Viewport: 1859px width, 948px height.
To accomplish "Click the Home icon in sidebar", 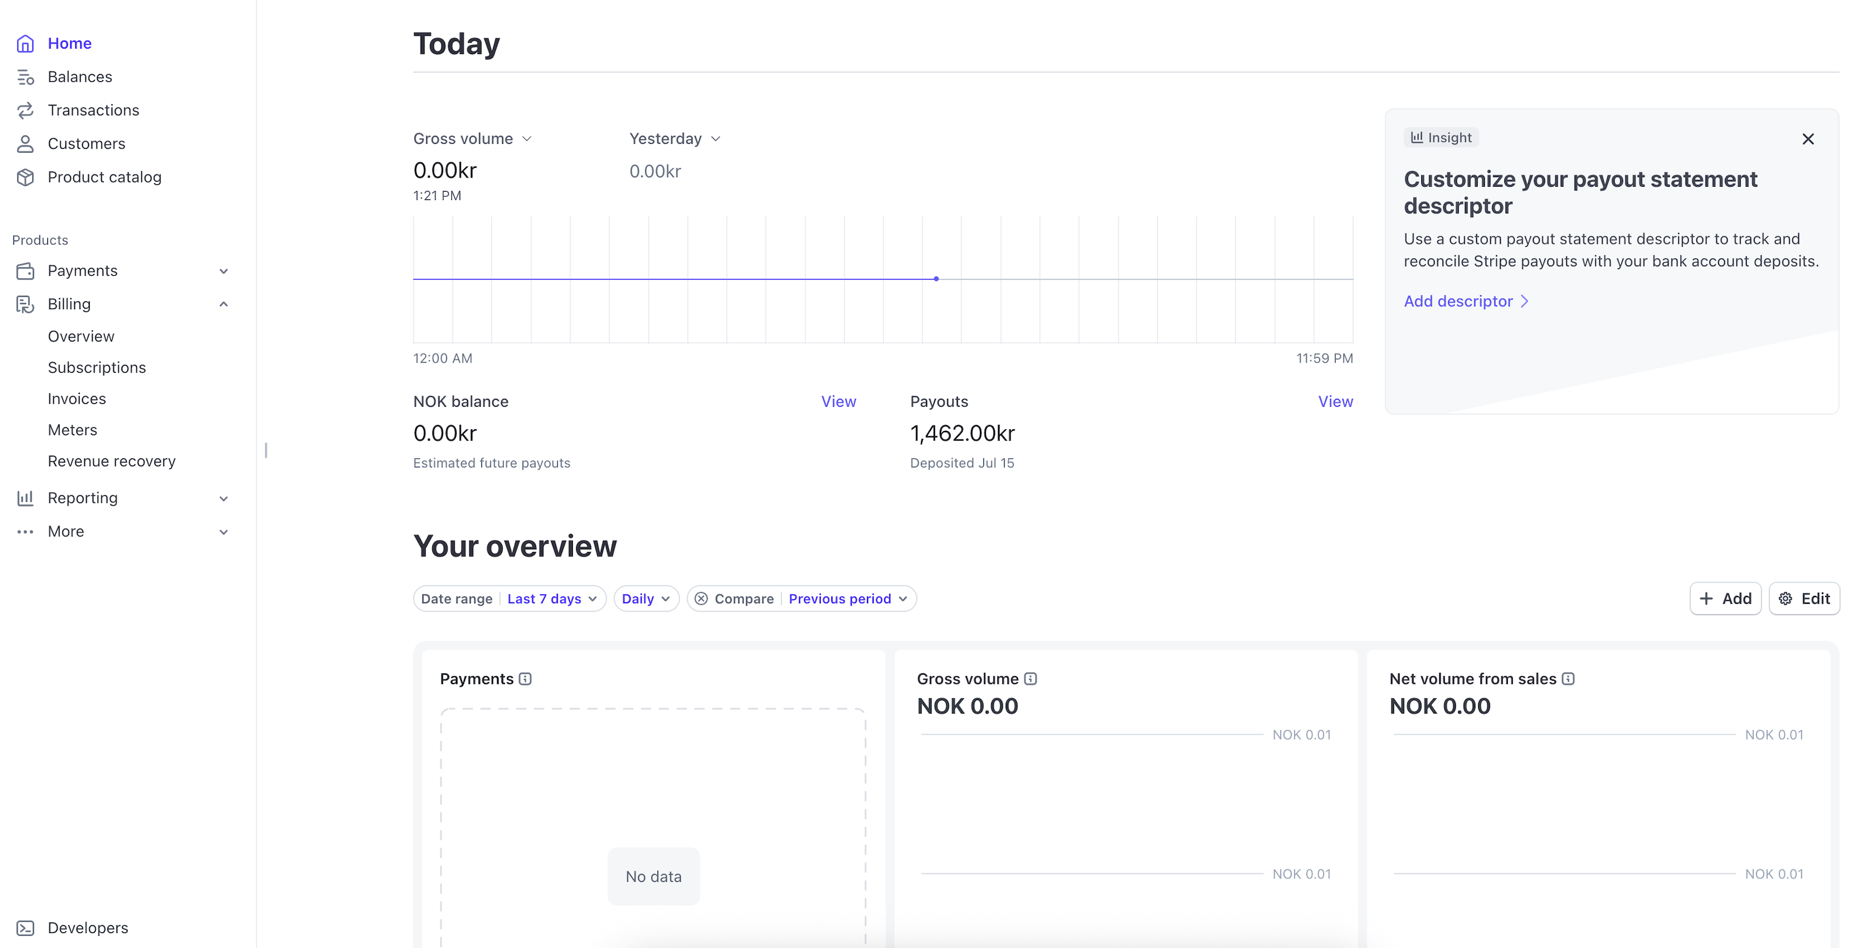I will (x=25, y=43).
